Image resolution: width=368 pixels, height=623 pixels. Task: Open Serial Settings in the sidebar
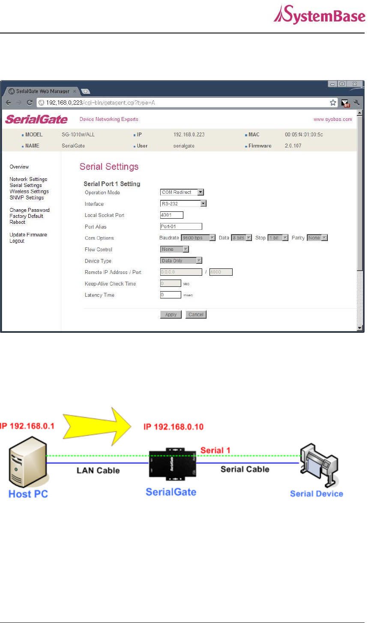pos(26,185)
